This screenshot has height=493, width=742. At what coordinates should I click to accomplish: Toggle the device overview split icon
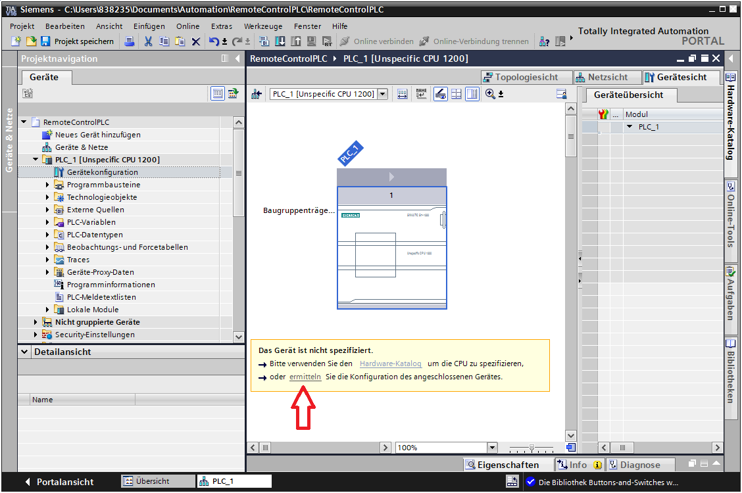tap(472, 93)
